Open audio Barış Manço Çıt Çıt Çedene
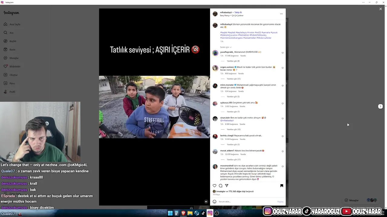This screenshot has width=387, height=217. tap(232, 15)
